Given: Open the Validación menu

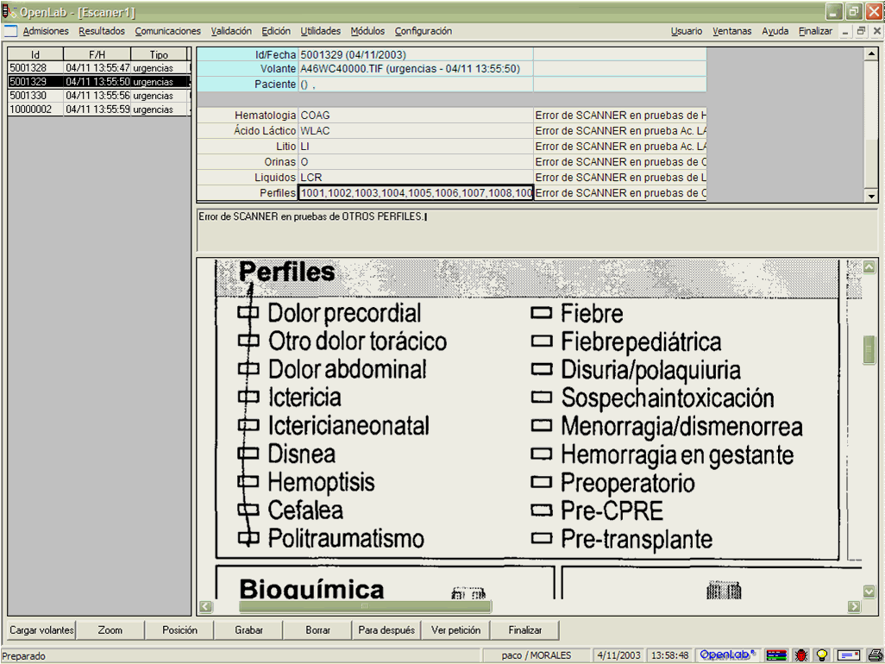Looking at the screenshot, I should [x=231, y=31].
